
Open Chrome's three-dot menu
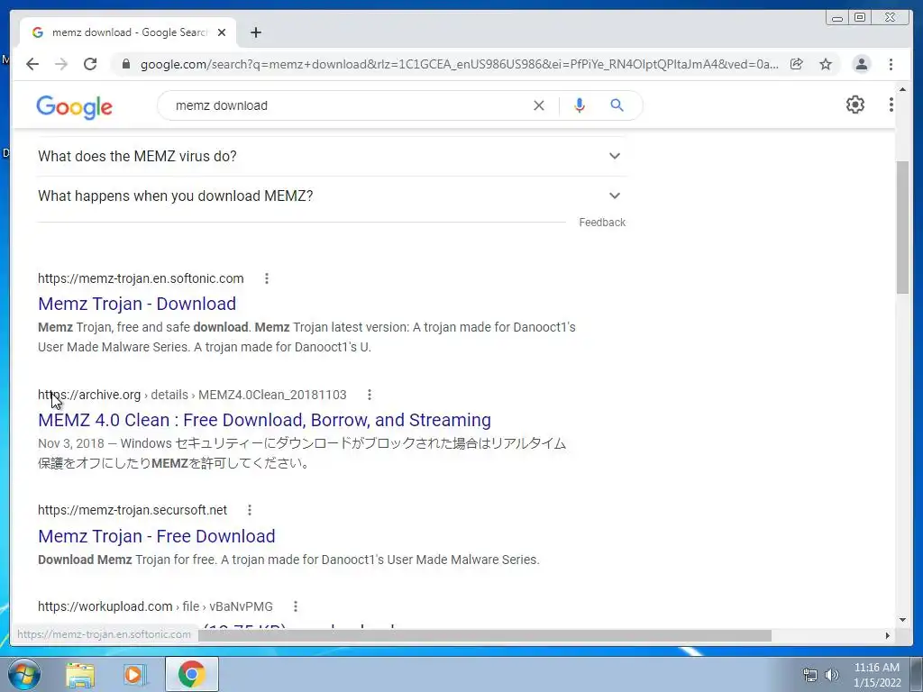point(891,64)
